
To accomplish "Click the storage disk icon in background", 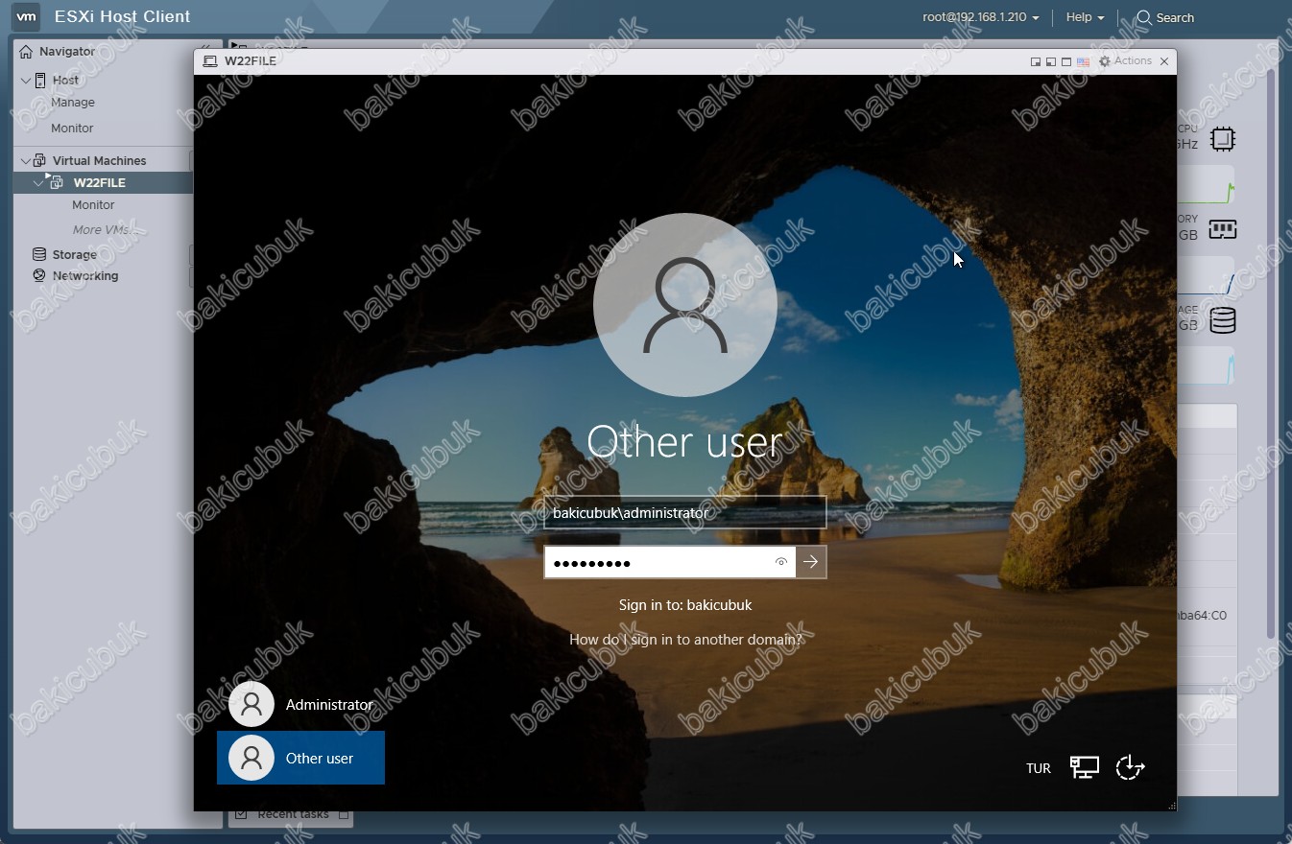I will (1223, 320).
